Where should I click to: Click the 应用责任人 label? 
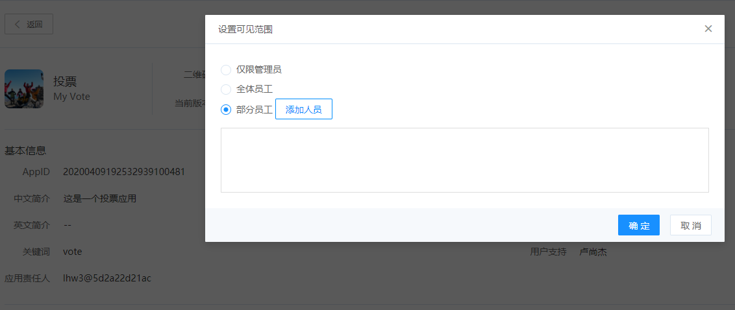coord(27,279)
